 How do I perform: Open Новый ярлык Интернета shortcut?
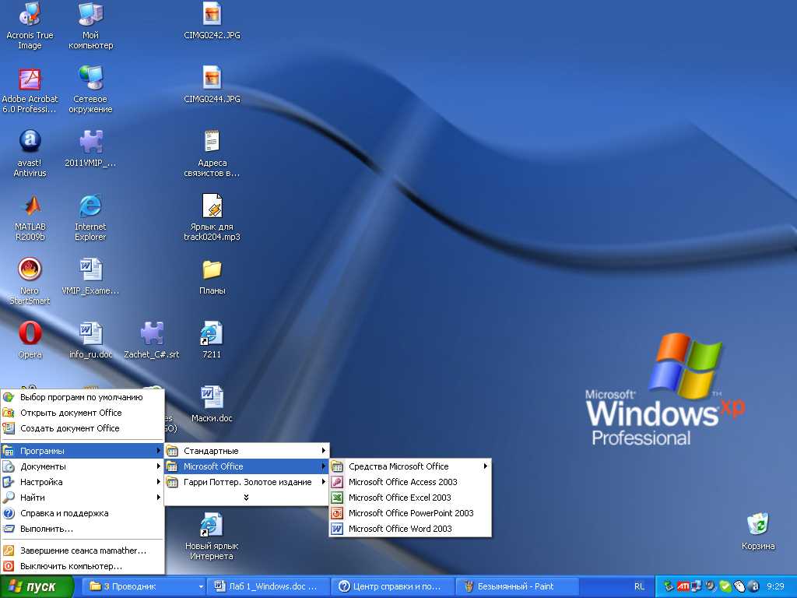(x=212, y=537)
